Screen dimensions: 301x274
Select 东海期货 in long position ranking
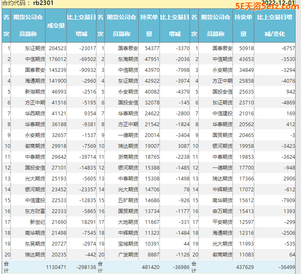pos(128,59)
